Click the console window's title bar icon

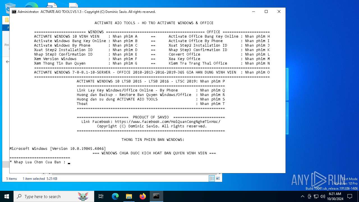point(14,12)
